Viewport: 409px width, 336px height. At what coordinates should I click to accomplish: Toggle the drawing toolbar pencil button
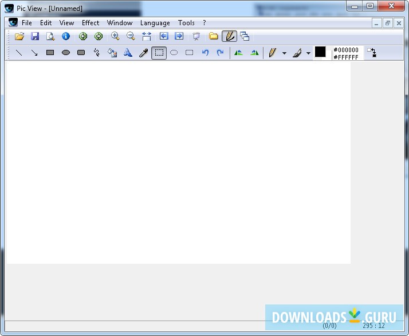click(x=230, y=36)
